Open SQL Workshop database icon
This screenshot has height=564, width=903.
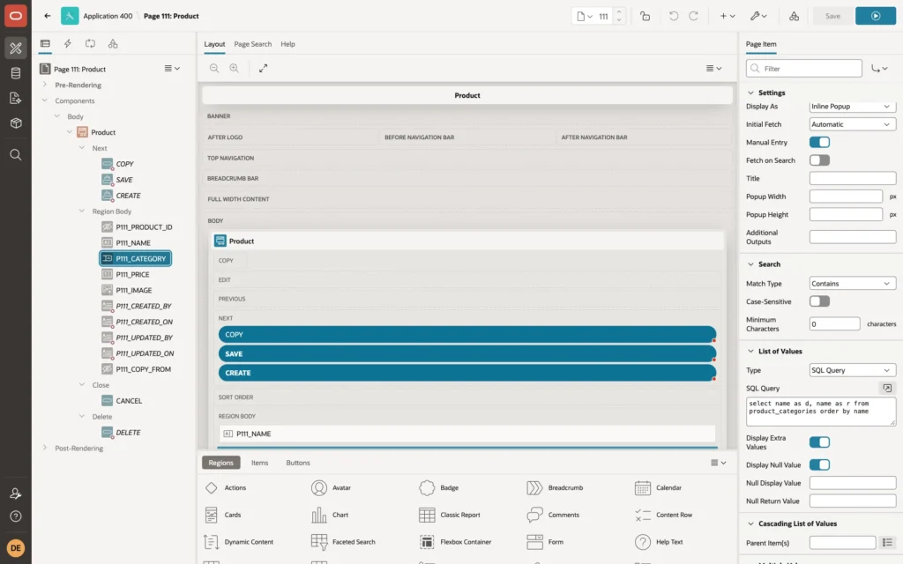click(x=16, y=73)
